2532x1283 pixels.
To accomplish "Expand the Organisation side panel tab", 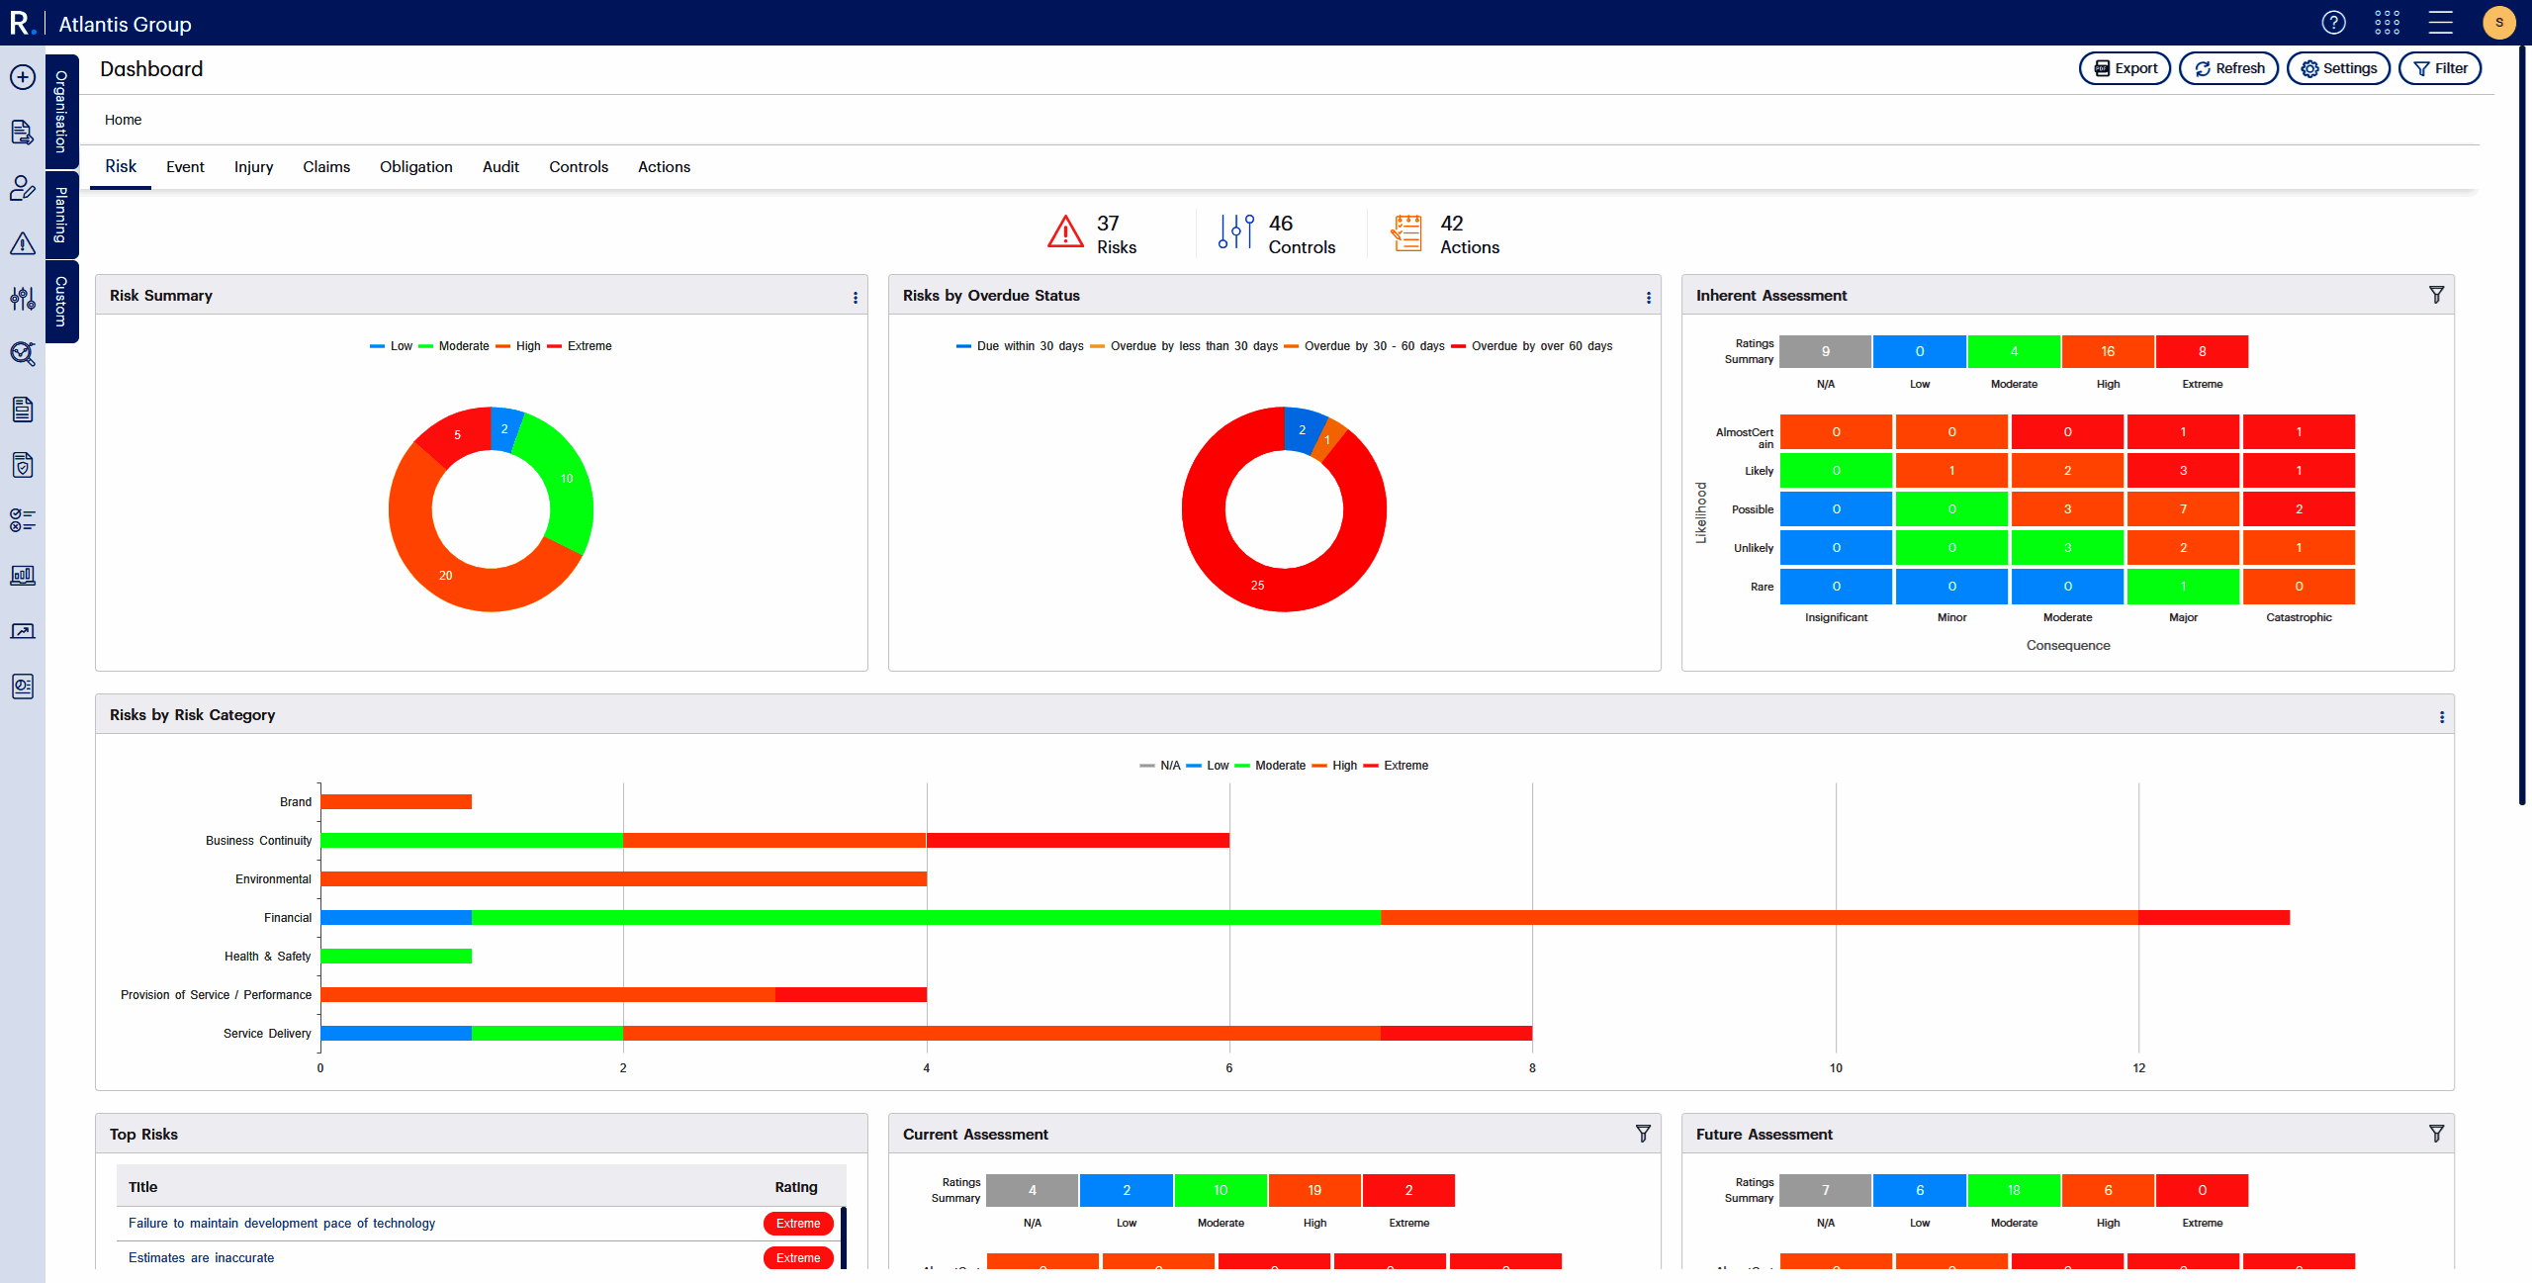I will coord(61,111).
